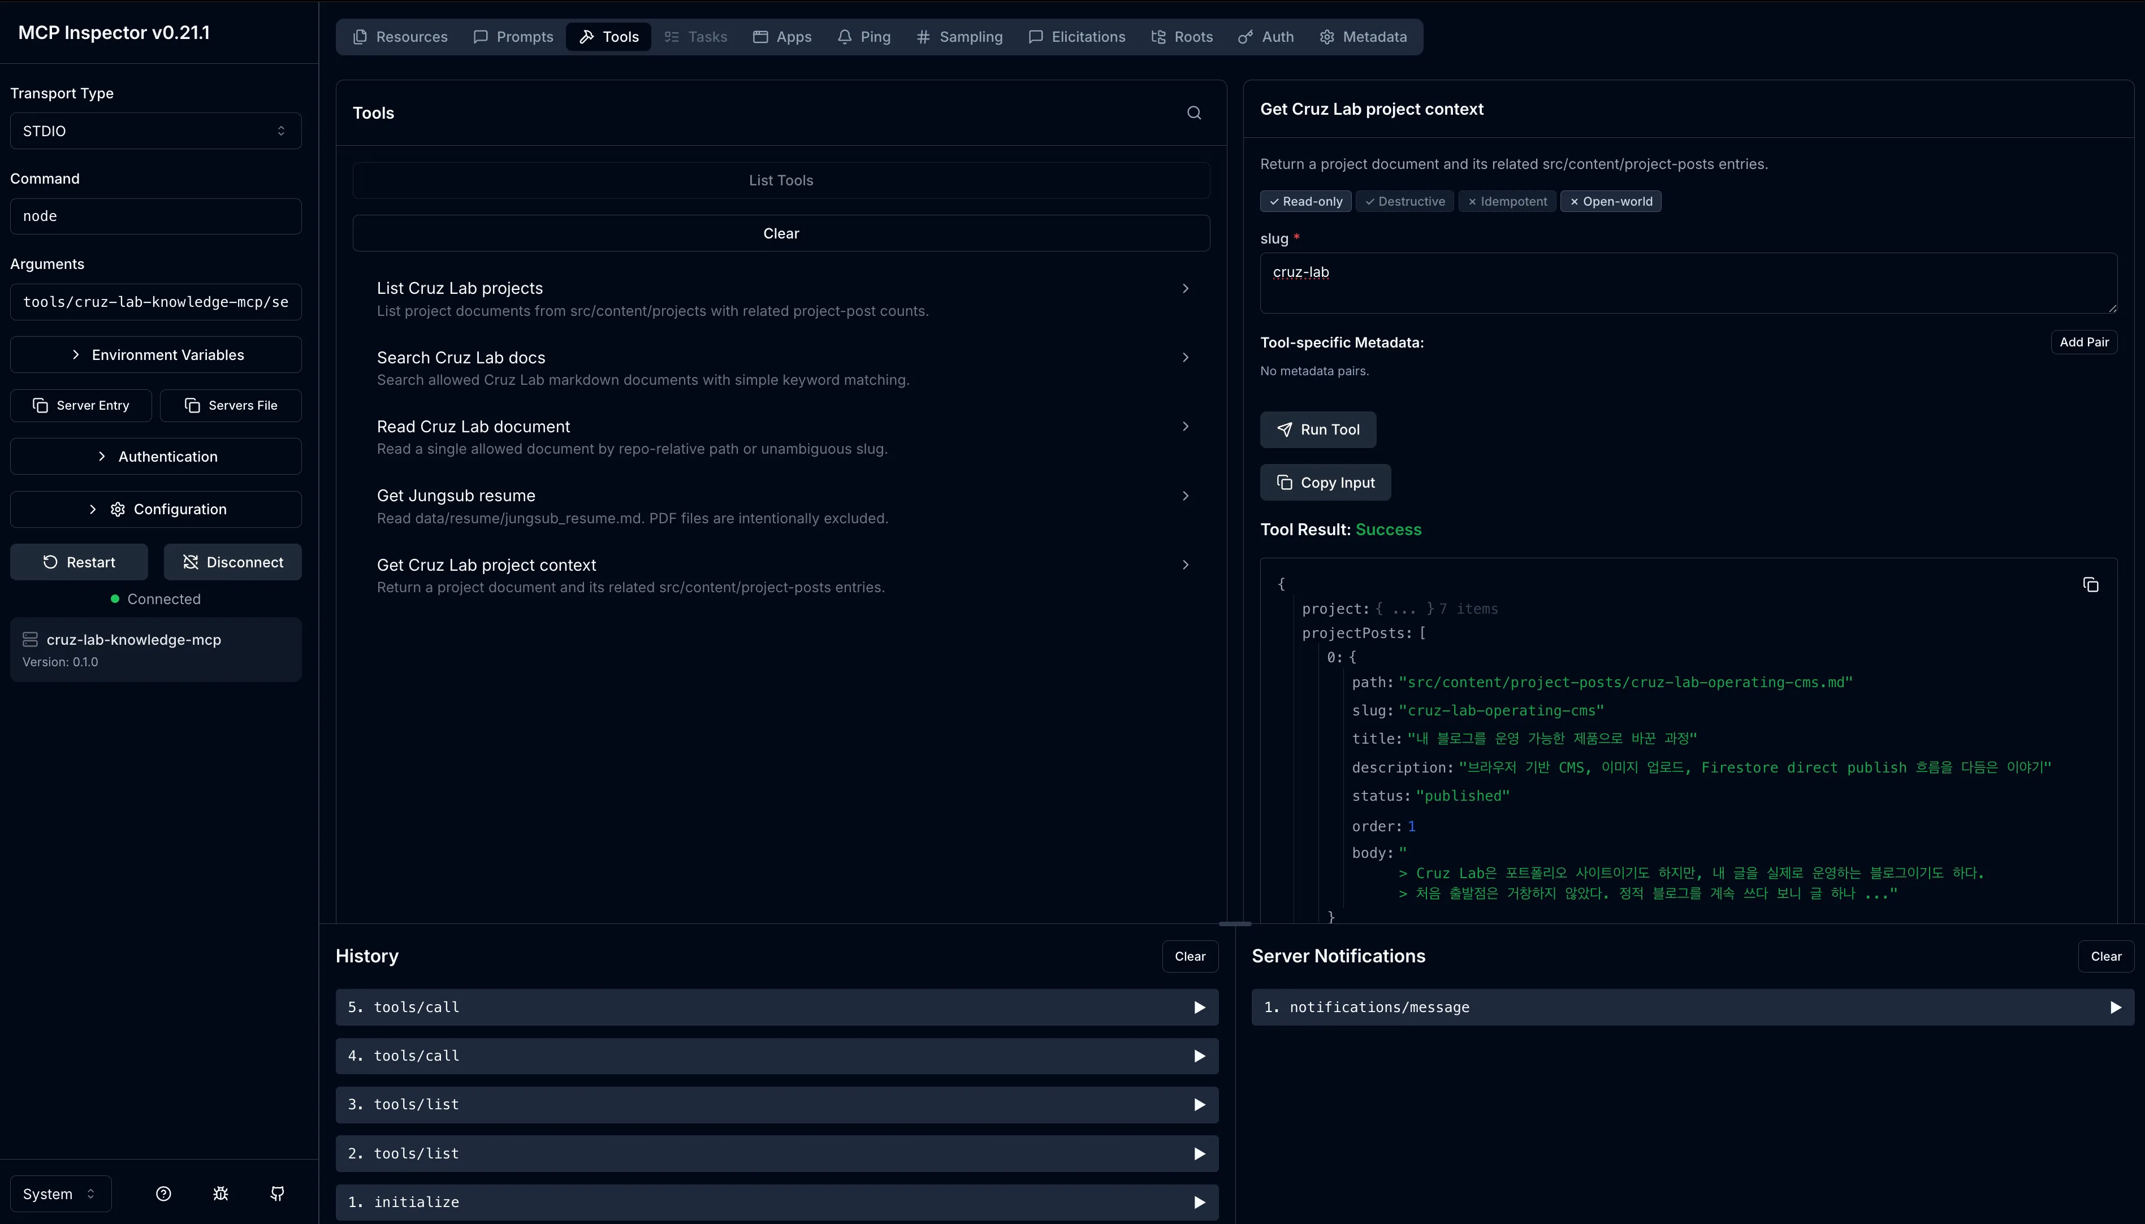
Task: Copy the Server Entry config
Action: pyautogui.click(x=81, y=405)
